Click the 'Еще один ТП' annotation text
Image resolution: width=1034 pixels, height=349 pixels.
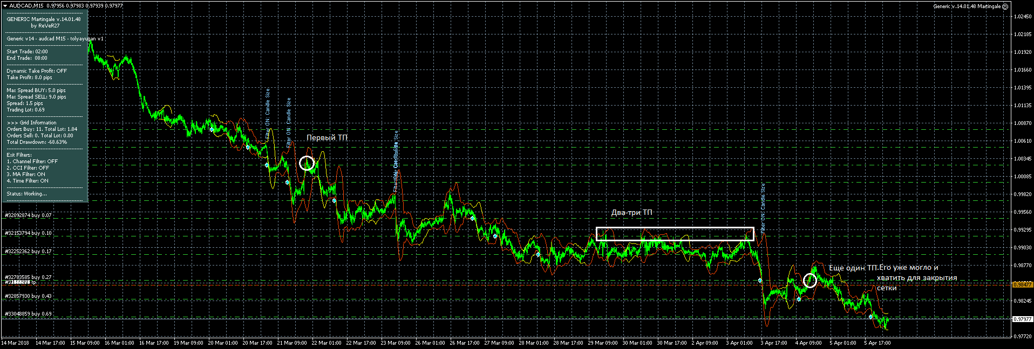853,268
